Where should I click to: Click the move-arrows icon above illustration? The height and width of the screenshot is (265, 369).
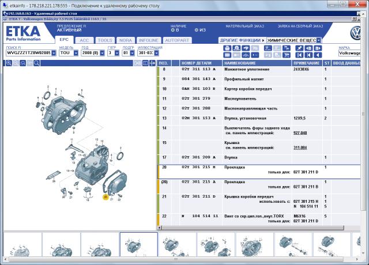click(x=152, y=63)
